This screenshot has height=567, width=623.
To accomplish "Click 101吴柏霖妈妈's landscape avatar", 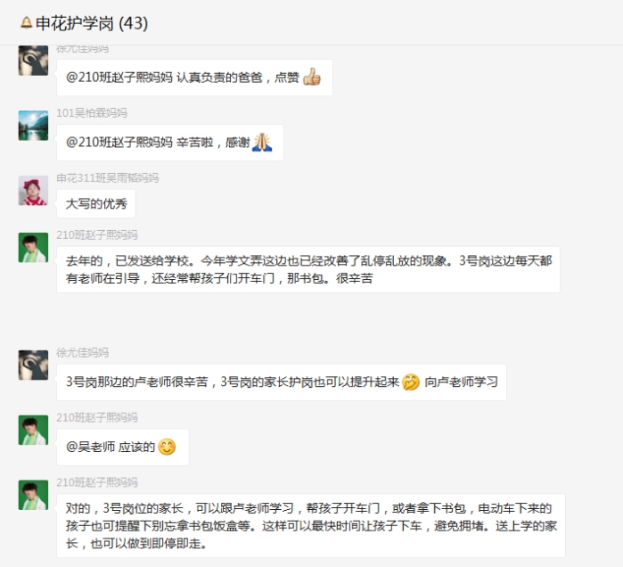I will click(33, 126).
